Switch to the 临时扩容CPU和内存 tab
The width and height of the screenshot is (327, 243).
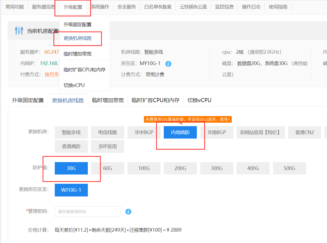click(156, 100)
